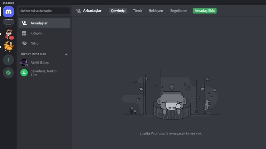The image size is (266, 149).
Task: Switch to the Engellenen tab
Action: pos(179,11)
